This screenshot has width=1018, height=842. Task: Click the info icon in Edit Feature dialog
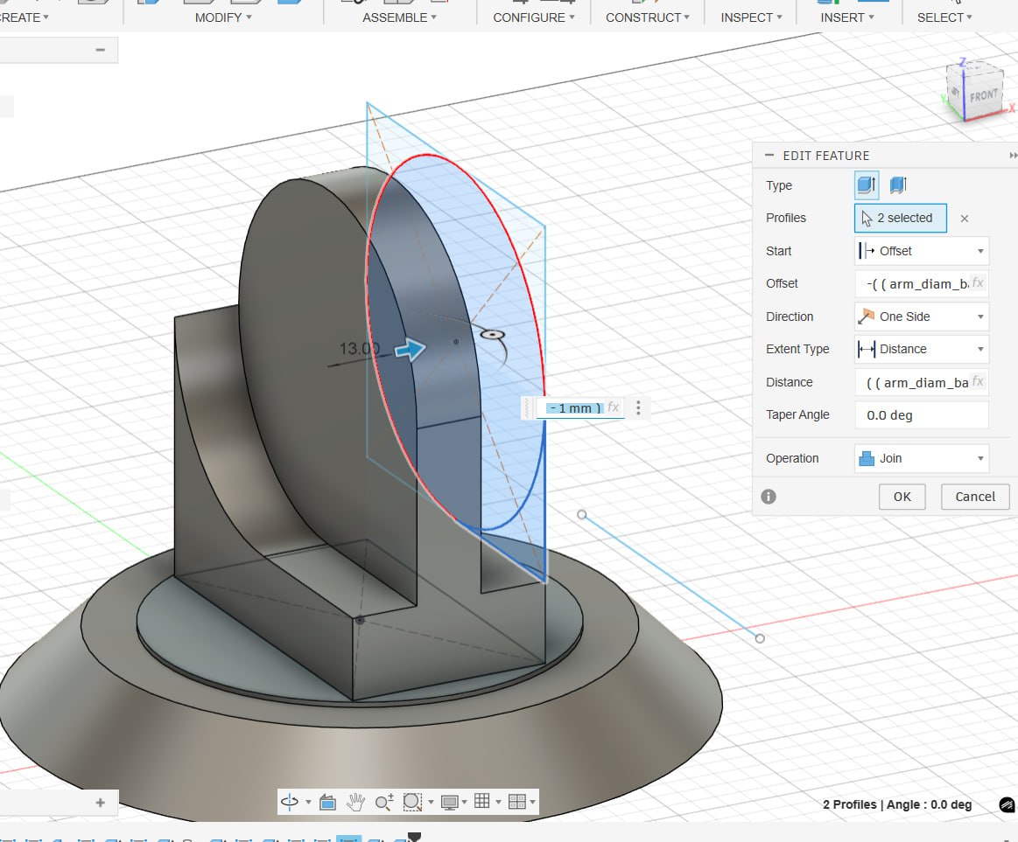click(769, 497)
